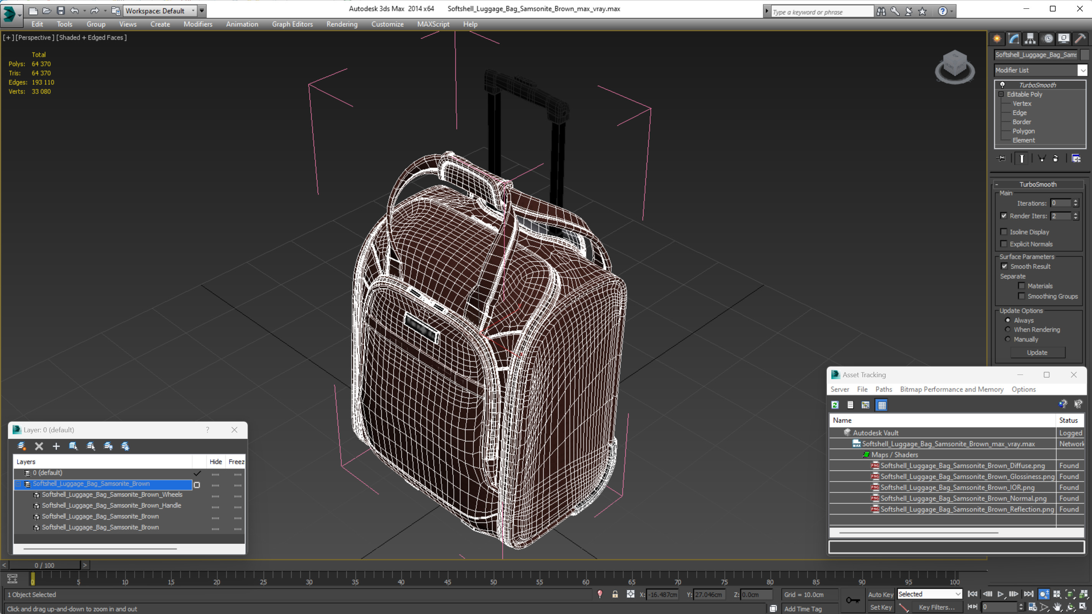Image resolution: width=1092 pixels, height=614 pixels.
Task: Click the New Scene toolbar icon
Action: coord(33,11)
